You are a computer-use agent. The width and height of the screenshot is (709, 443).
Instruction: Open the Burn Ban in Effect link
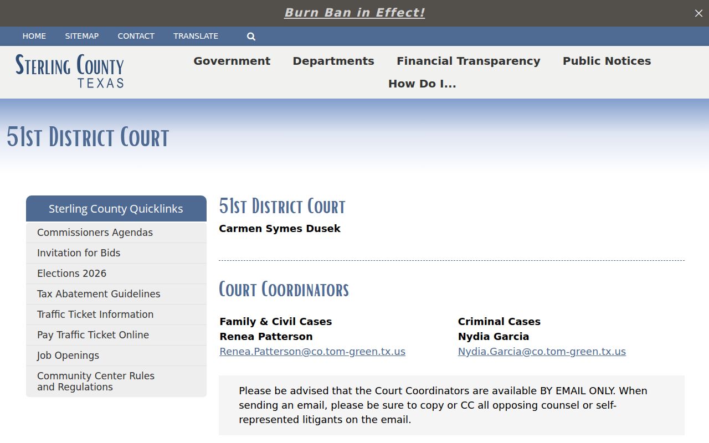click(354, 13)
